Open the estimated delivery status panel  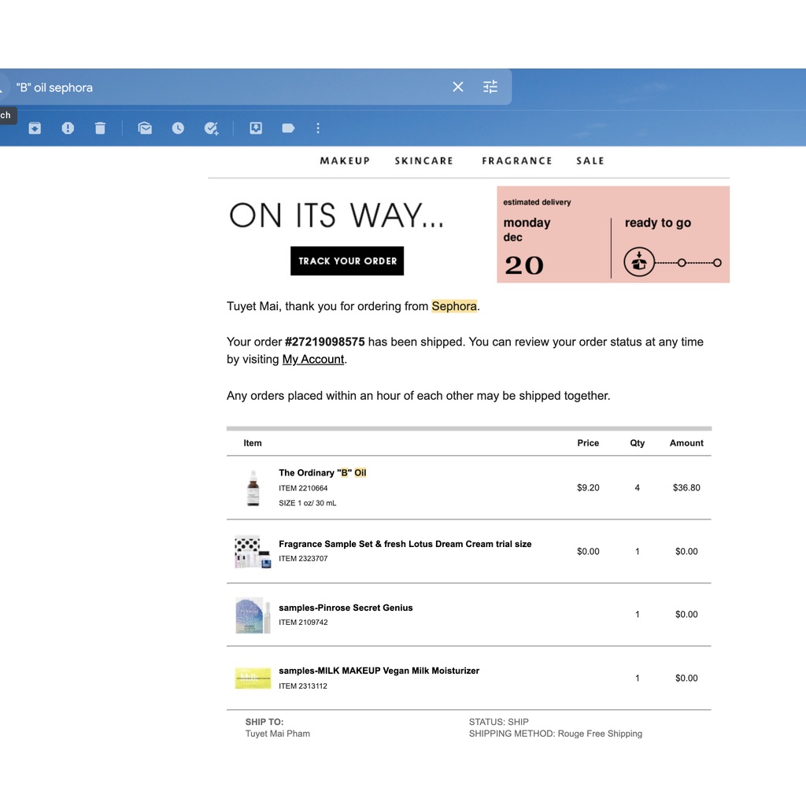tap(613, 235)
